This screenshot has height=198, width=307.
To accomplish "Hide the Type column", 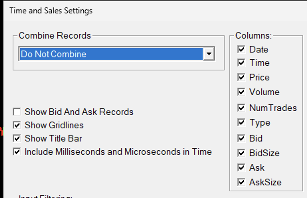I will click(x=242, y=123).
